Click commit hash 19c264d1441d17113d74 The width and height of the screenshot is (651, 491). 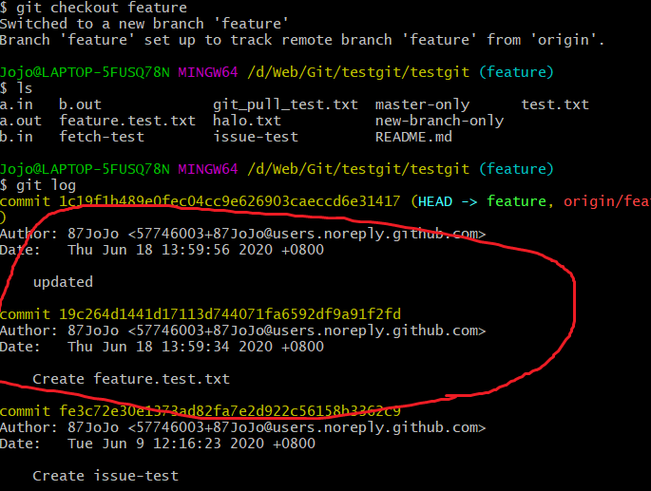tap(230, 314)
